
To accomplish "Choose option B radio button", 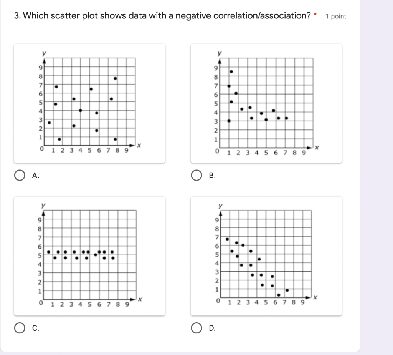I will tap(196, 176).
